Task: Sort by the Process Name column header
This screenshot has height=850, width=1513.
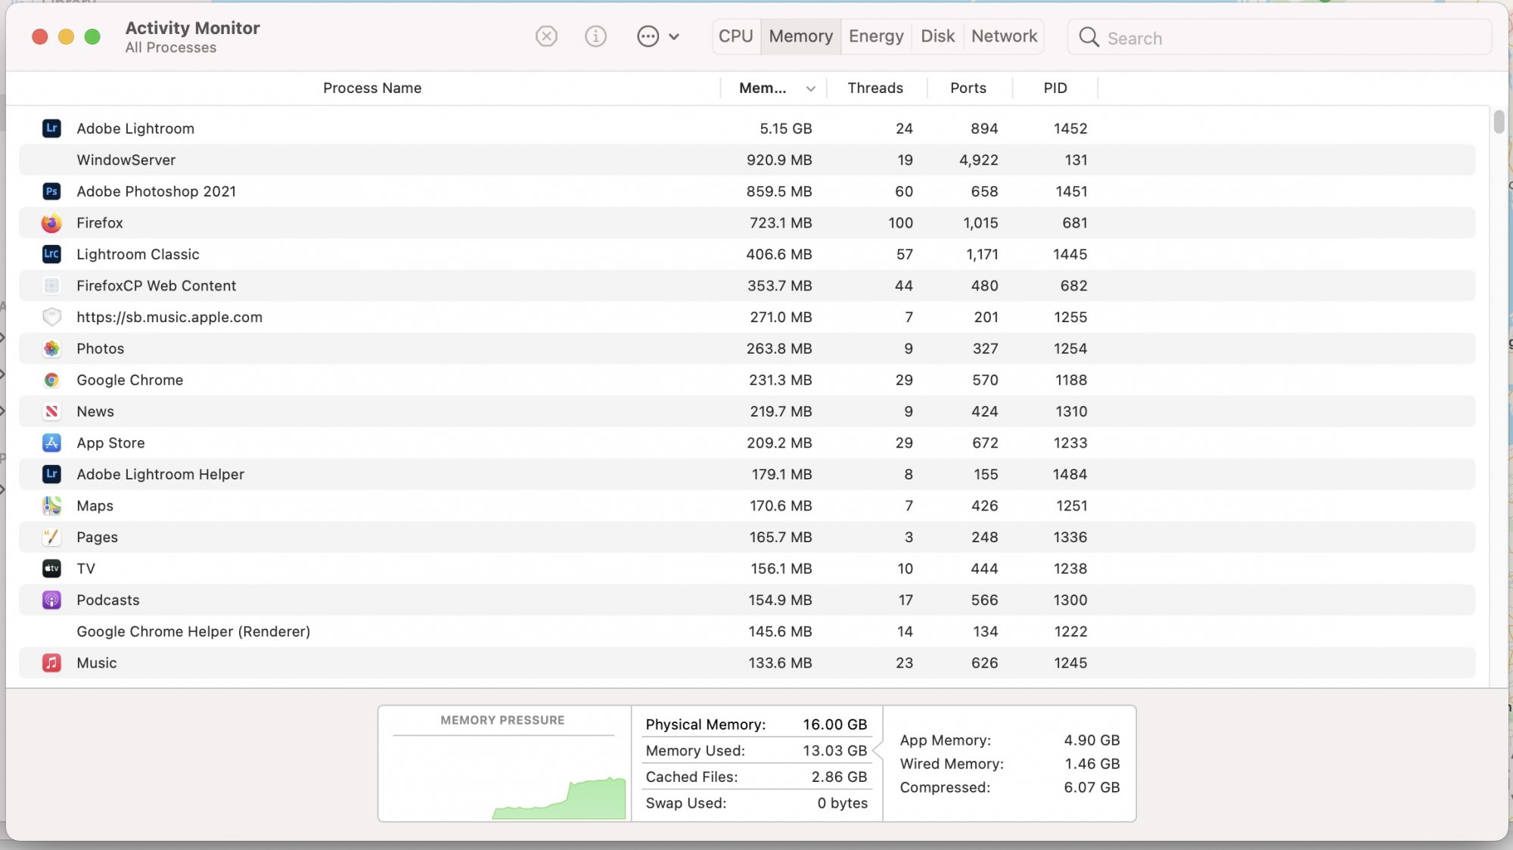Action: click(371, 88)
